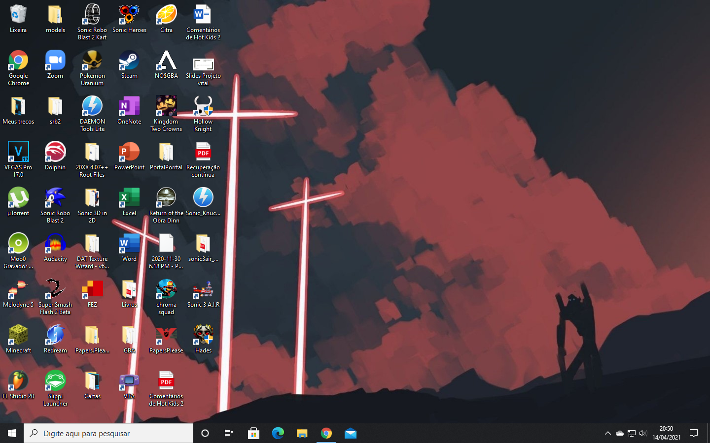Select the DAT Texture Wizard folder
This screenshot has height=443, width=710.
pyautogui.click(x=92, y=251)
